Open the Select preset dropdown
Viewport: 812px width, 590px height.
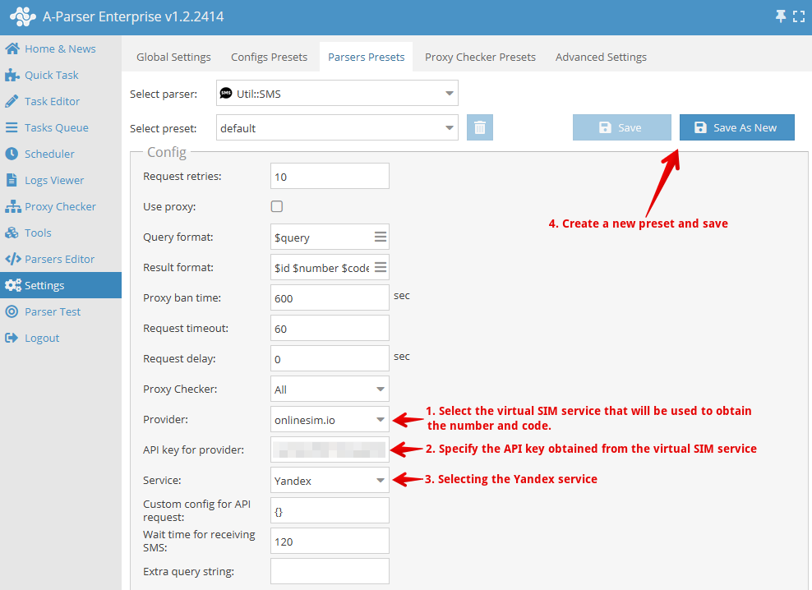[337, 128]
